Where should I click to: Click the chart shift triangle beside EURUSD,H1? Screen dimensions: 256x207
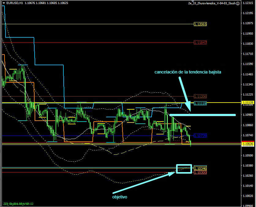3,3
